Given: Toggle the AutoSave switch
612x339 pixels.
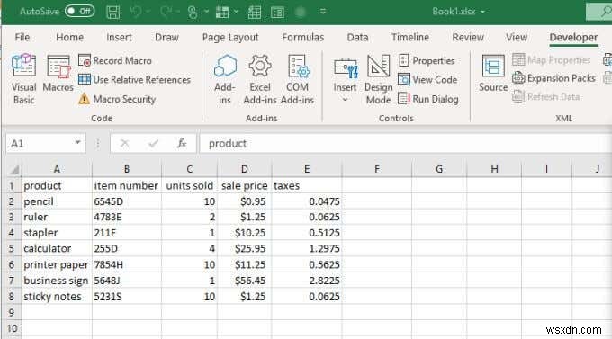Looking at the screenshot, I should pyautogui.click(x=79, y=12).
